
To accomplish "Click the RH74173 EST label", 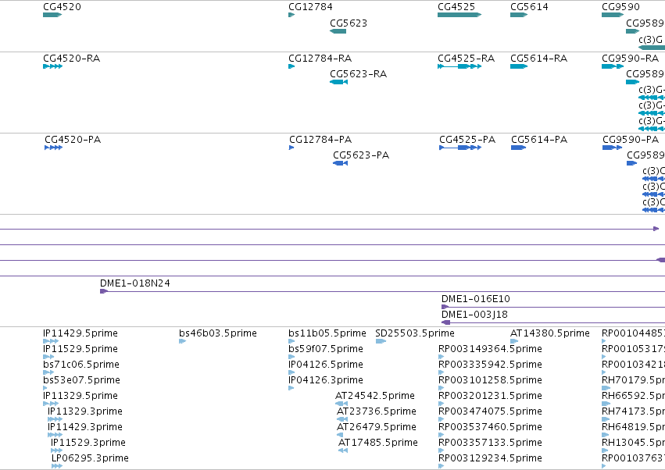I will [x=633, y=411].
